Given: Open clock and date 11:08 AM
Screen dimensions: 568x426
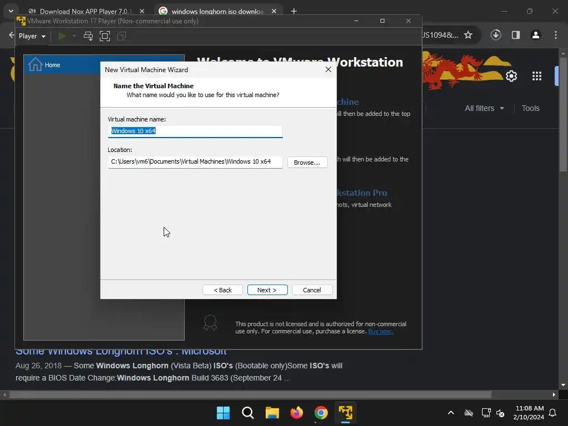Looking at the screenshot, I should point(529,413).
